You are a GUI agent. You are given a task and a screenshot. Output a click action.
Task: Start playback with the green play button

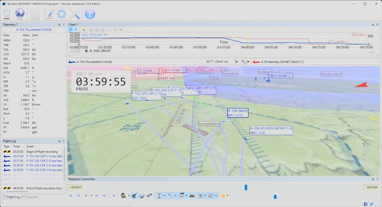point(86,196)
